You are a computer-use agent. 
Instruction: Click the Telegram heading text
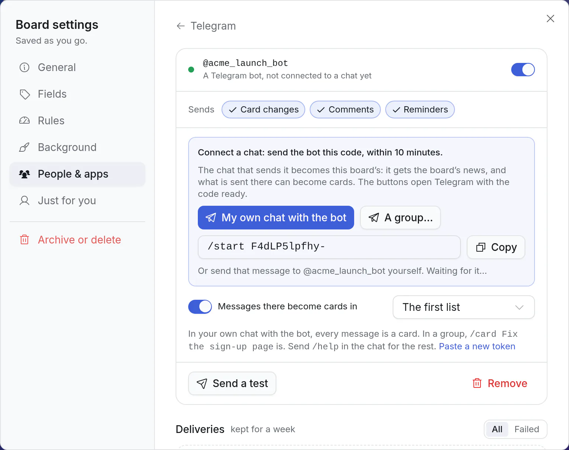(x=213, y=26)
